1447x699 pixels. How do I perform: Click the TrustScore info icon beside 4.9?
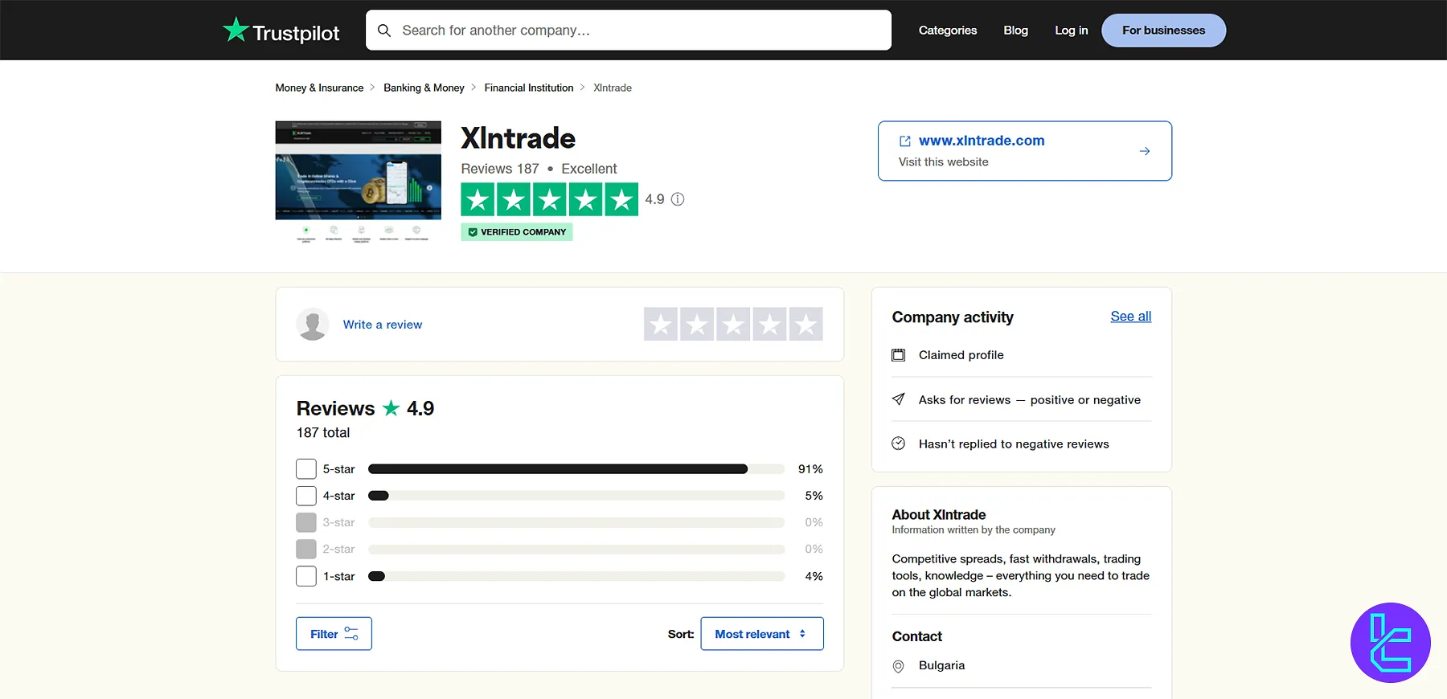(678, 199)
